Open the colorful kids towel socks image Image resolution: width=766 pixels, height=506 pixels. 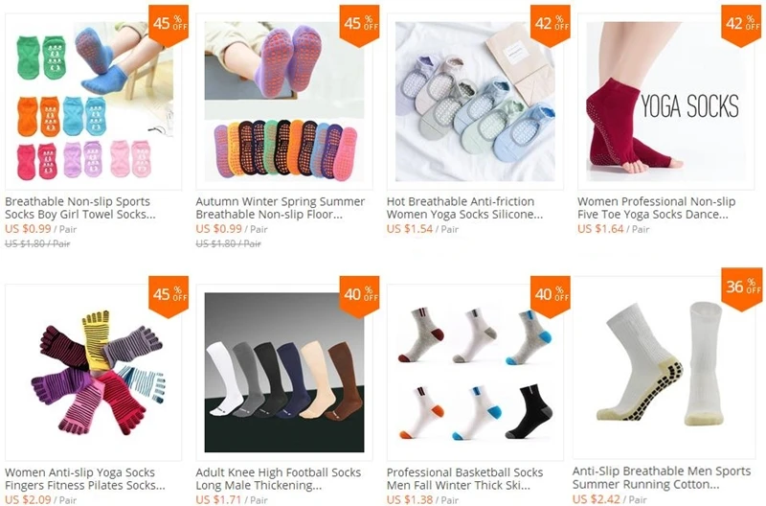pyautogui.click(x=93, y=102)
